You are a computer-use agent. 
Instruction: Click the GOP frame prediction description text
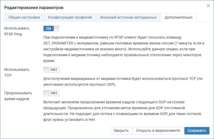[x=122, y=111]
